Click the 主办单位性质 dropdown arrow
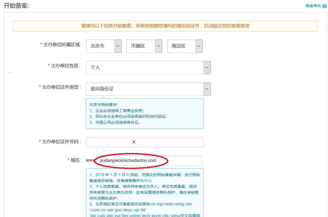 click(207, 67)
